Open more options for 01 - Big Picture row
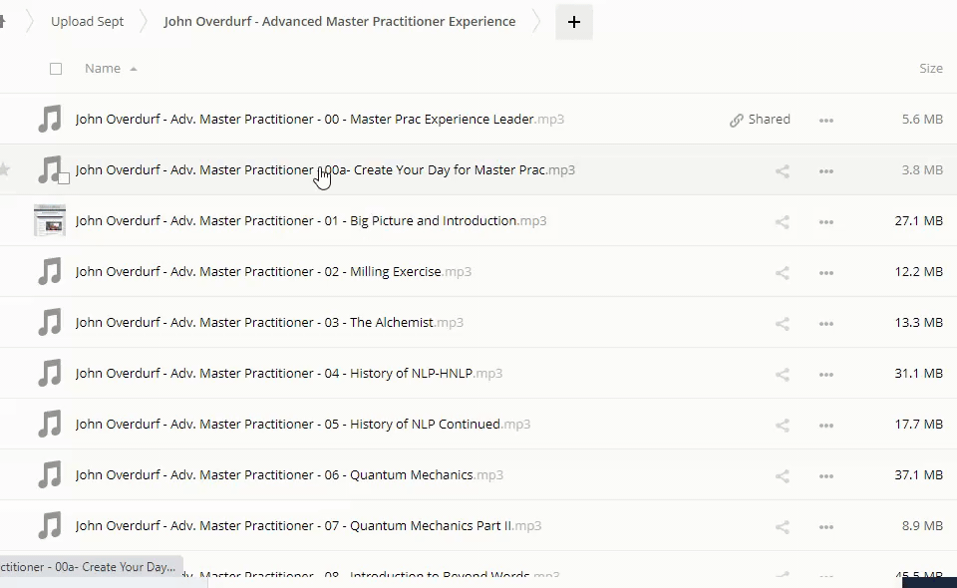This screenshot has width=957, height=588. coord(825,221)
